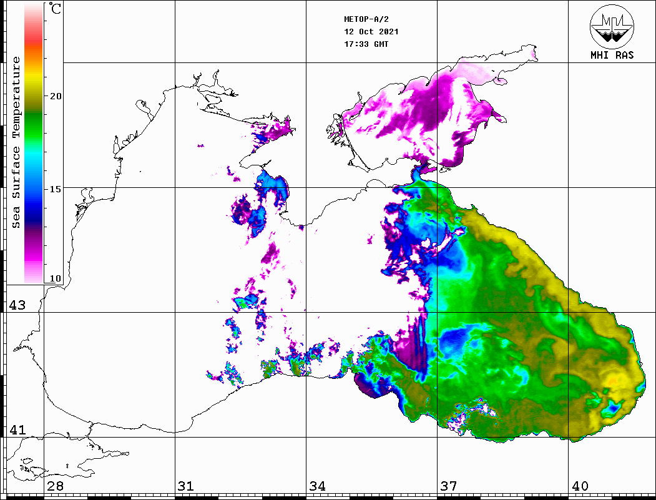Click latitude label "43"
Screen dimensions: 656x500
(17, 305)
